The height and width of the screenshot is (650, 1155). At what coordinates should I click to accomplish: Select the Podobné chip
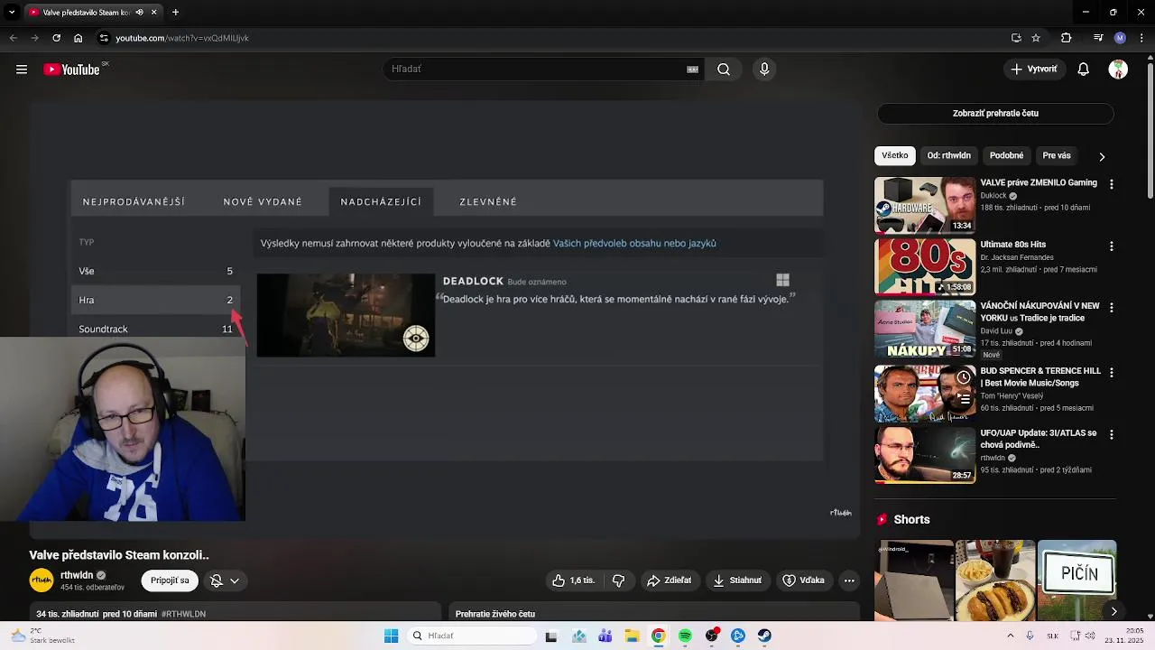pos(1006,155)
